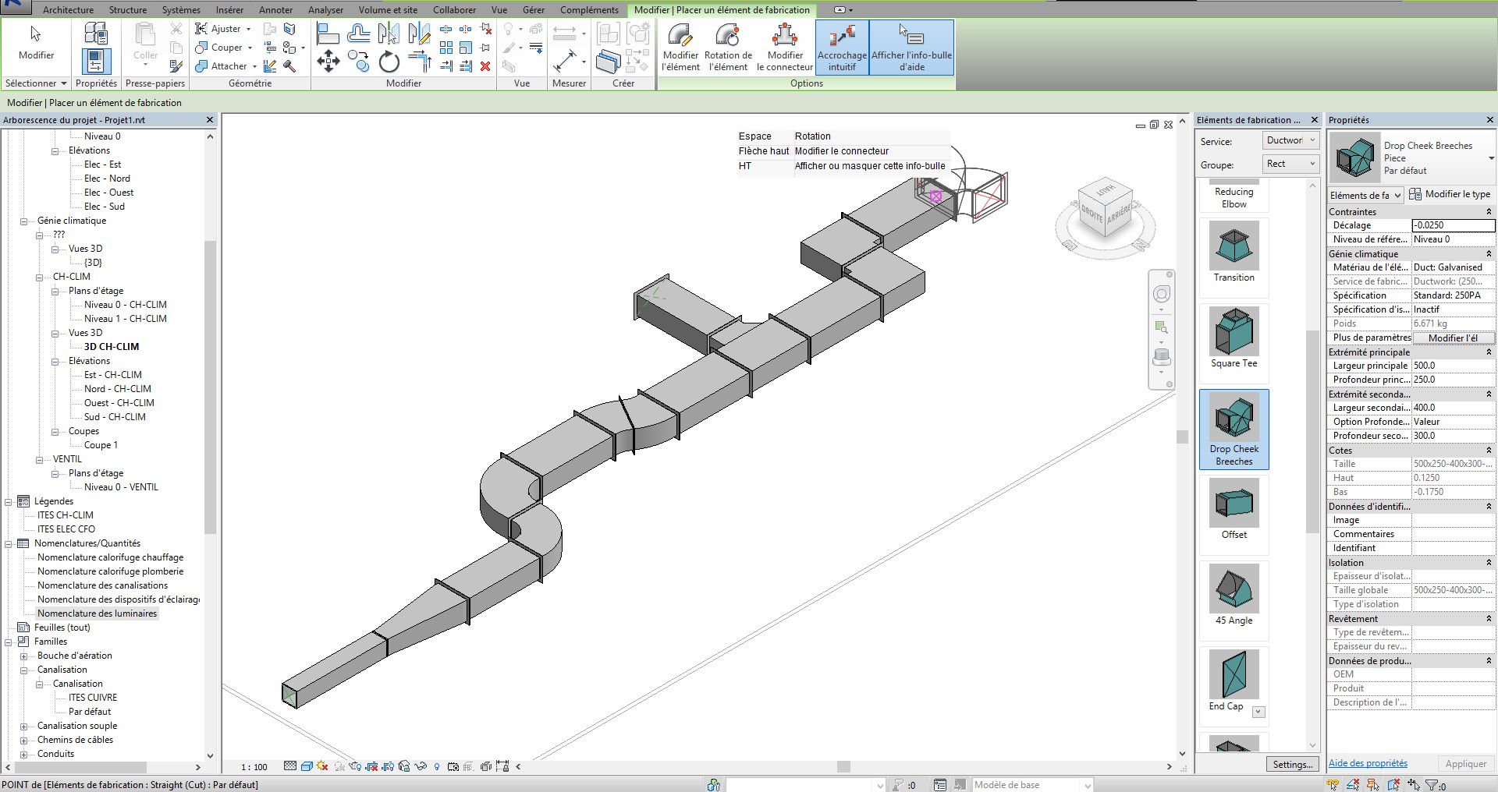Switch to the Analyser ribbon tab
Viewport: 1498px width, 792px height.
click(x=325, y=10)
